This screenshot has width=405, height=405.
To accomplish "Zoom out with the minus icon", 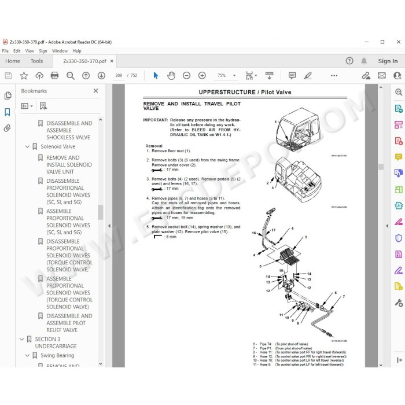I will pyautogui.click(x=186, y=75).
